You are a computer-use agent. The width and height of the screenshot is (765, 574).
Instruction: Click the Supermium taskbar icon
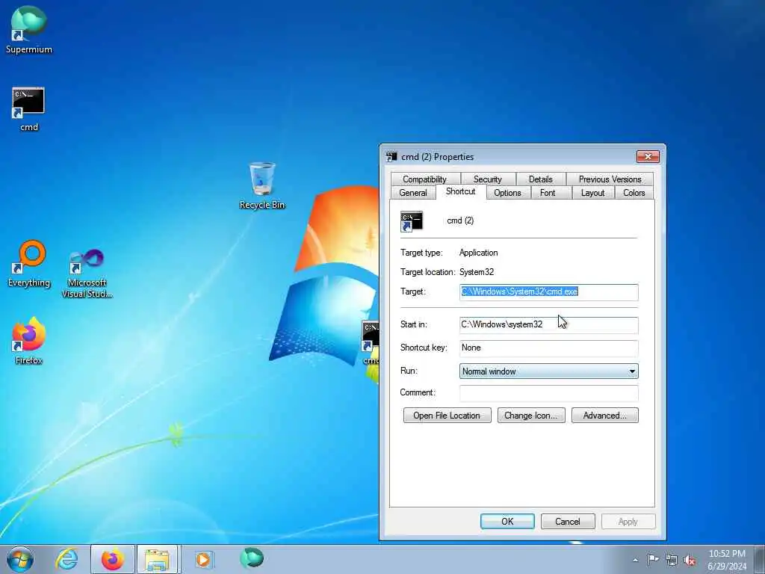coord(252,558)
